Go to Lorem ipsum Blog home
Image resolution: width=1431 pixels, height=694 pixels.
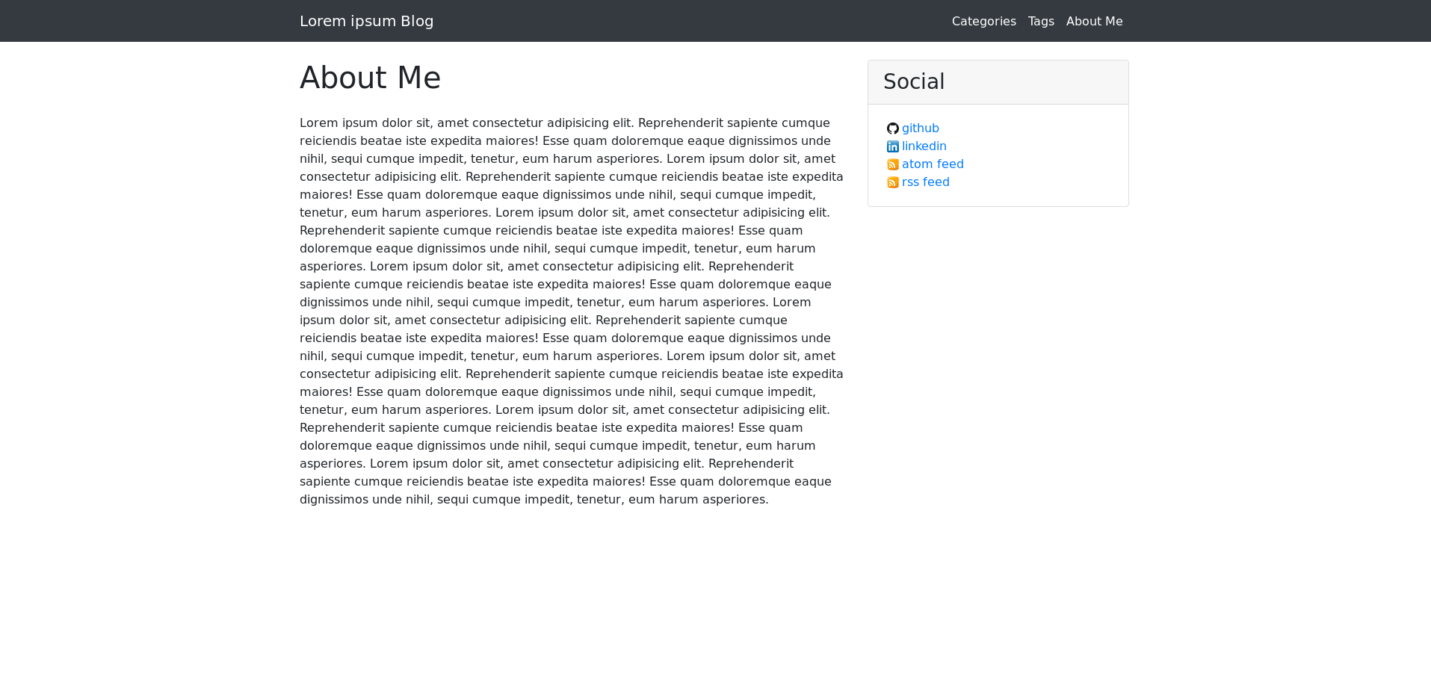pyautogui.click(x=366, y=21)
